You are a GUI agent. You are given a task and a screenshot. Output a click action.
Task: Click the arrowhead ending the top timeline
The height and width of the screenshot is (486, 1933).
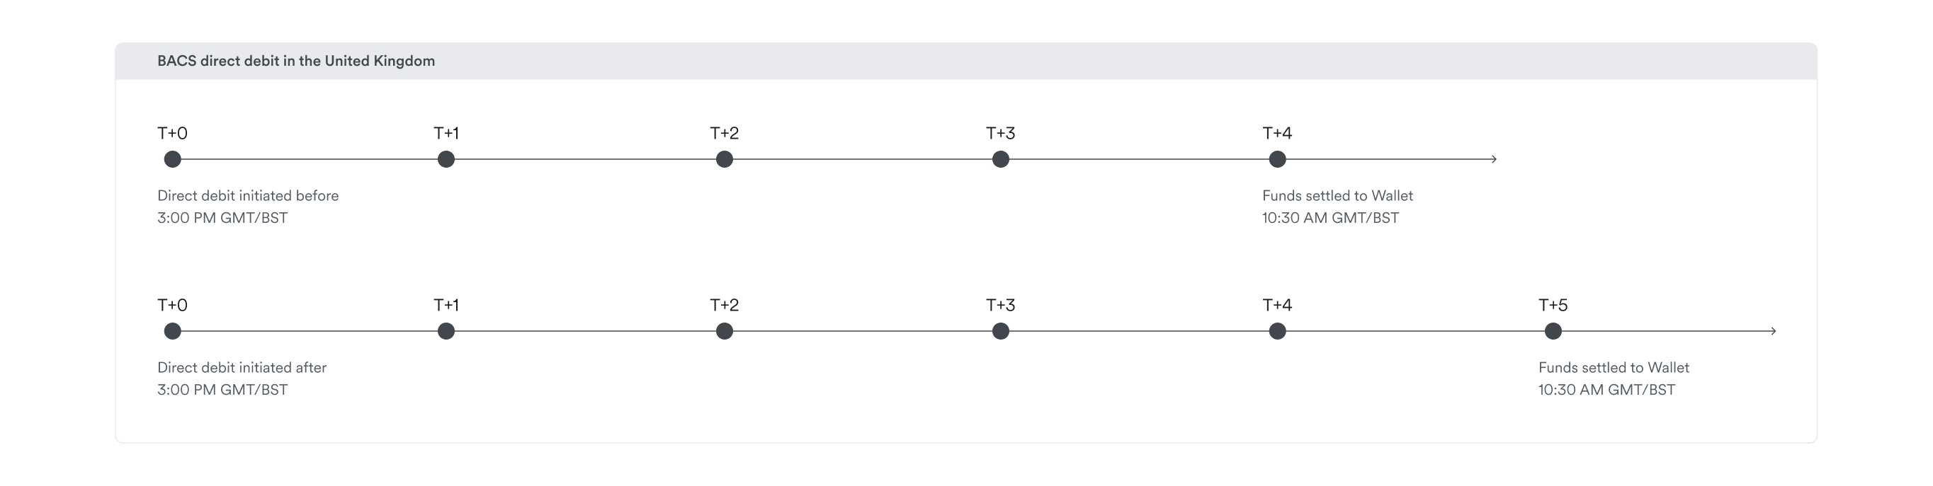click(1493, 159)
